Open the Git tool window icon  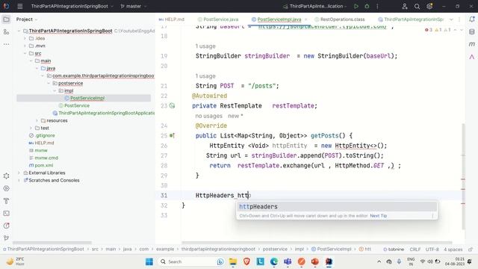[6, 238]
